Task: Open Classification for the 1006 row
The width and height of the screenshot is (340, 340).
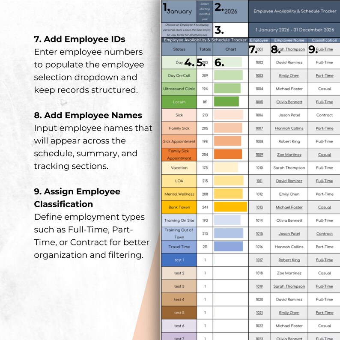Action: click(x=324, y=115)
